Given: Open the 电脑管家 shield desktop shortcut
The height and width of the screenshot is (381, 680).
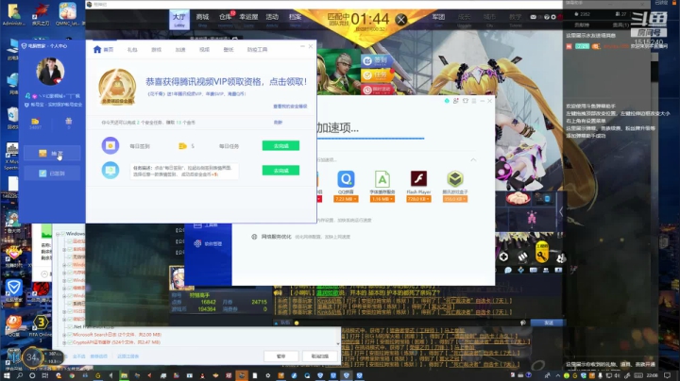Looking at the screenshot, I should tap(13, 290).
